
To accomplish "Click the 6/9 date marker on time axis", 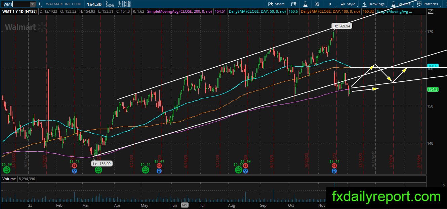I will click(185, 205).
